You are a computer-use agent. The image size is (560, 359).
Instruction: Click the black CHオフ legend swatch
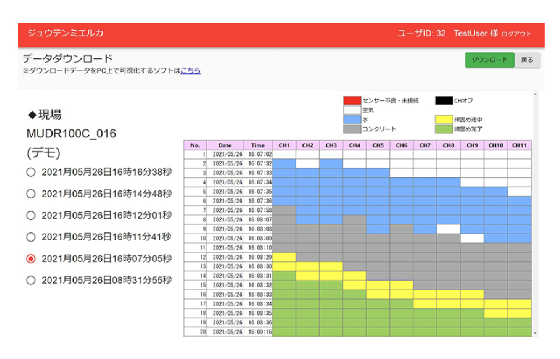point(444,100)
